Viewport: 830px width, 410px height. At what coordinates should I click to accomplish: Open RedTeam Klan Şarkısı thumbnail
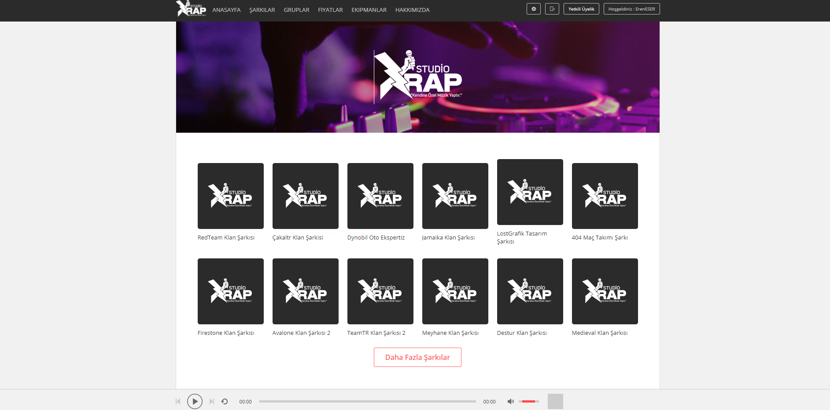click(231, 196)
